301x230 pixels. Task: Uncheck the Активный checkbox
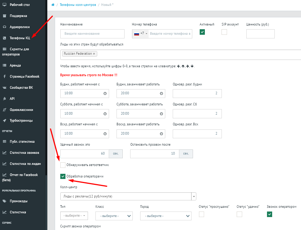tap(202, 32)
